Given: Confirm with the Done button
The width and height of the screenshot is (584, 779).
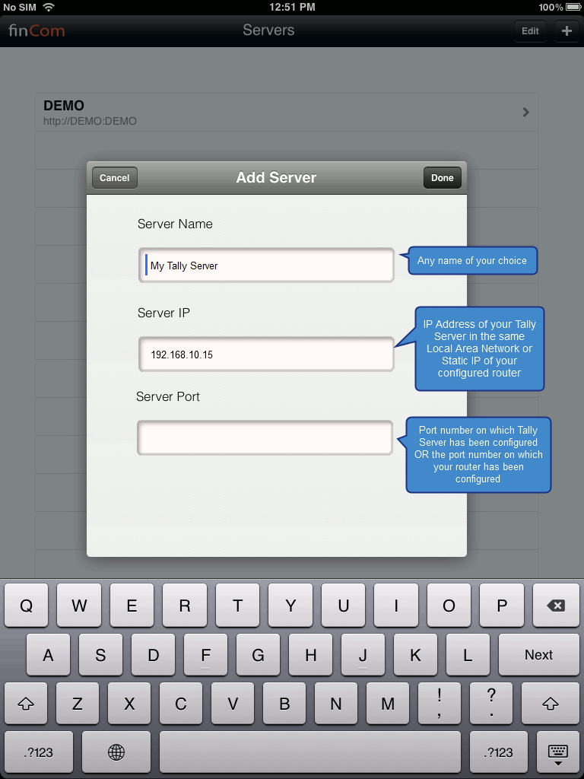Looking at the screenshot, I should point(442,178).
